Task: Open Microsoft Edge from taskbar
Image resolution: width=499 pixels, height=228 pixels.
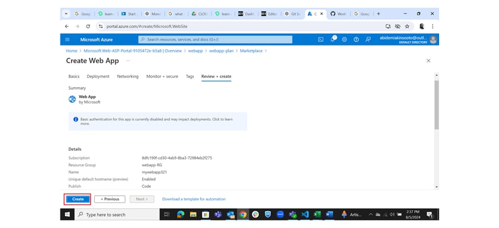Action: [x=180, y=215]
